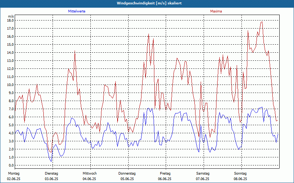The height and width of the screenshot is (183, 294).
Task: Click the date 02.06.25
Action: pyautogui.click(x=14, y=179)
